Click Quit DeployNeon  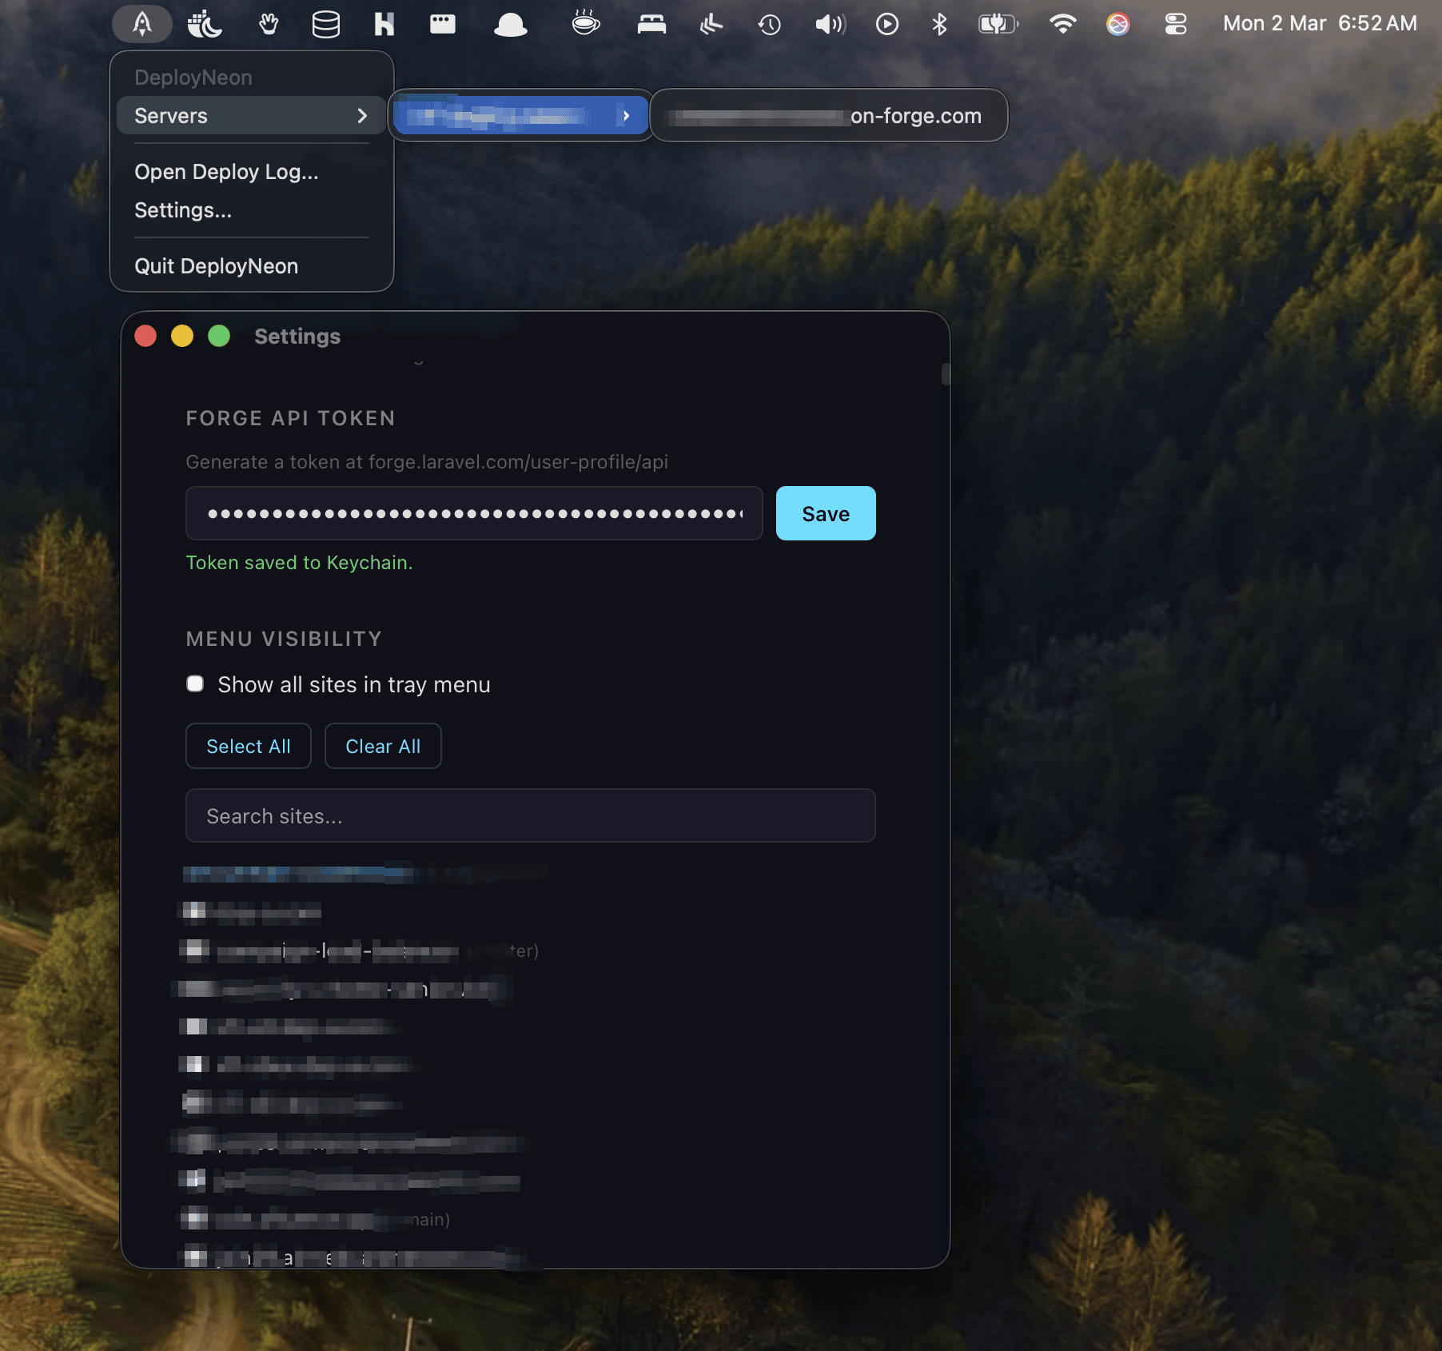pos(216,265)
